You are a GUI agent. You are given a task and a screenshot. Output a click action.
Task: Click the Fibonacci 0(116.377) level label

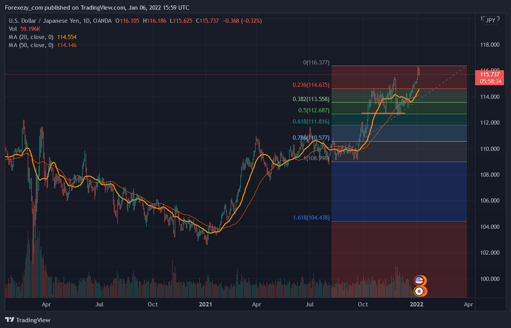tap(316, 62)
